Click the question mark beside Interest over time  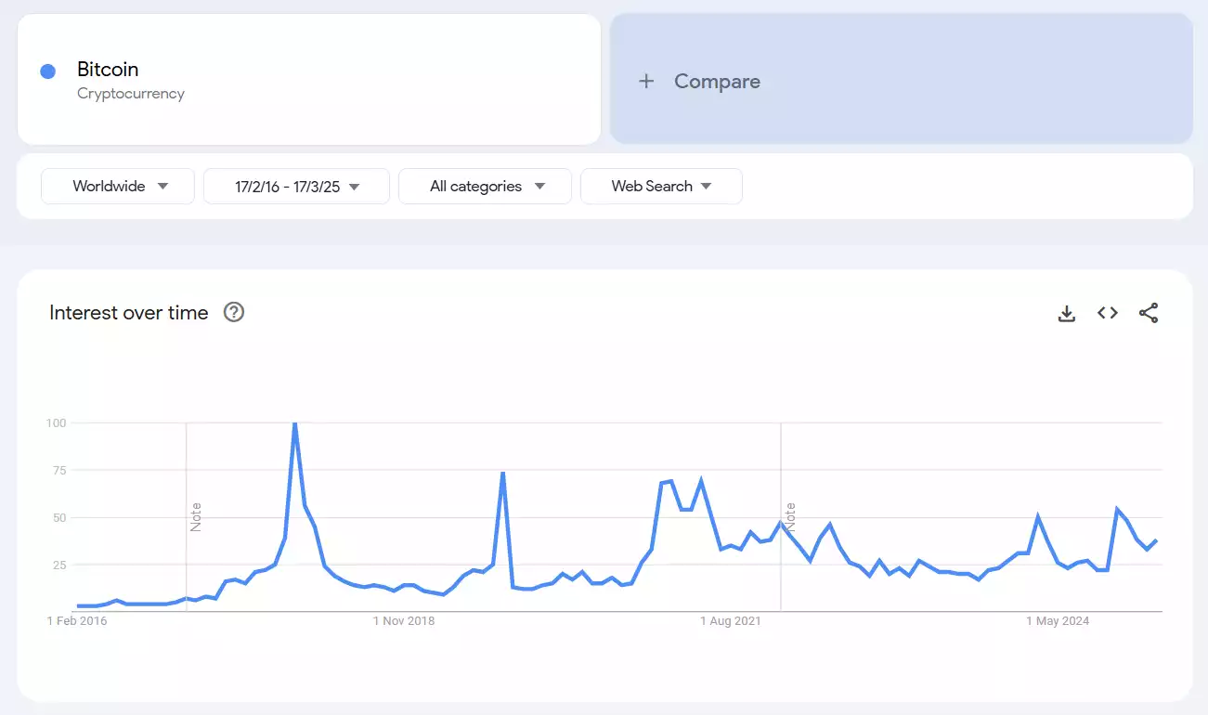(233, 312)
